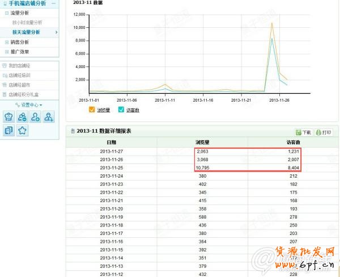This screenshot has height=277, width=340.
Task: Expand the 销售分析 tree node
Action: click(x=6, y=42)
